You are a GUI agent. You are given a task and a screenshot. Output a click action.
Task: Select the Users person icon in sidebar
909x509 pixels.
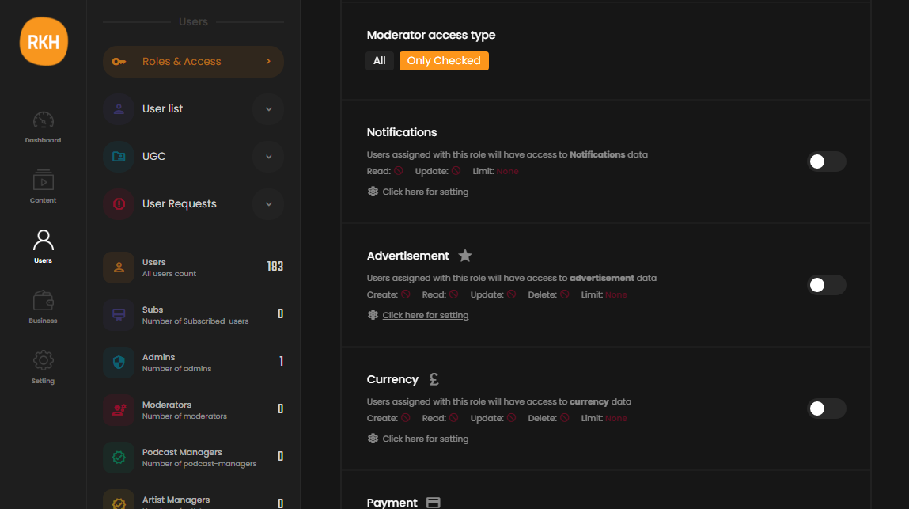(43, 241)
